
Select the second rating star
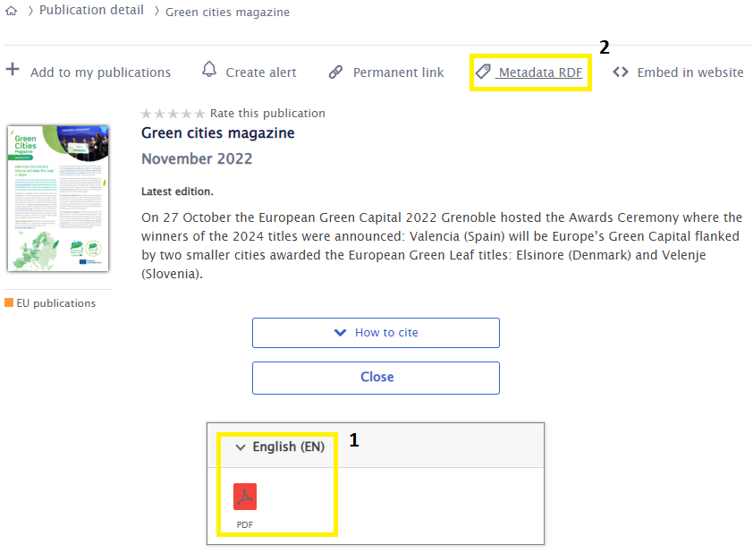[x=160, y=114]
